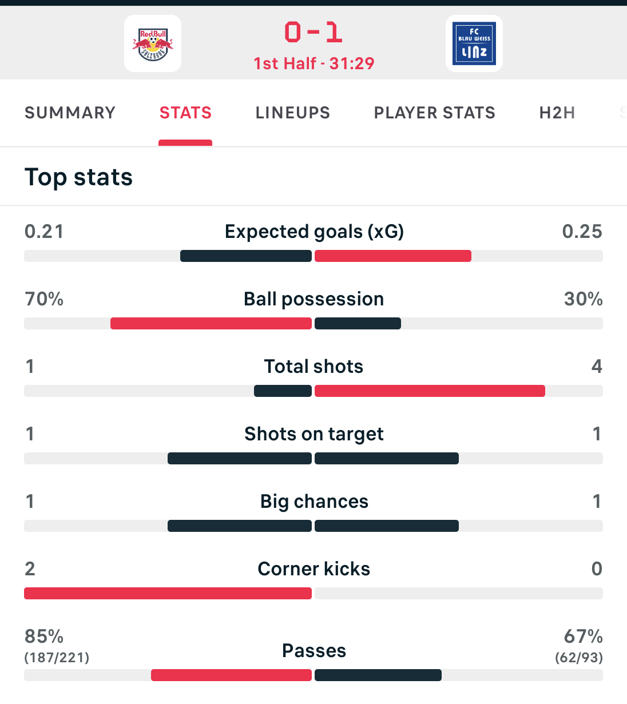627x704 pixels.
Task: Click the Red Bull Salzburg team logo
Action: (x=153, y=43)
